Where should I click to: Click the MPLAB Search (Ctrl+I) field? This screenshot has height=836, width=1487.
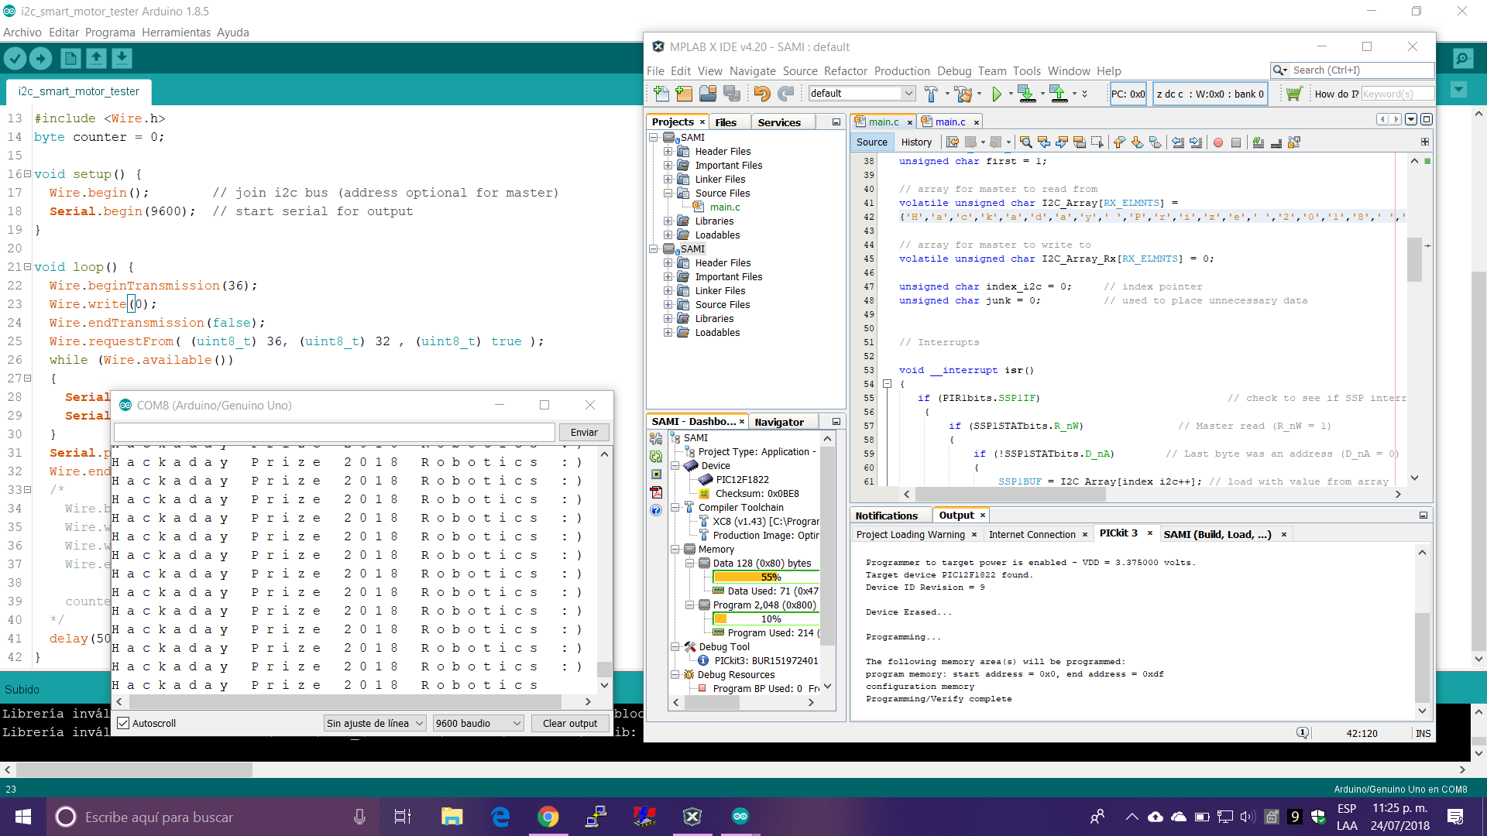[1352, 70]
